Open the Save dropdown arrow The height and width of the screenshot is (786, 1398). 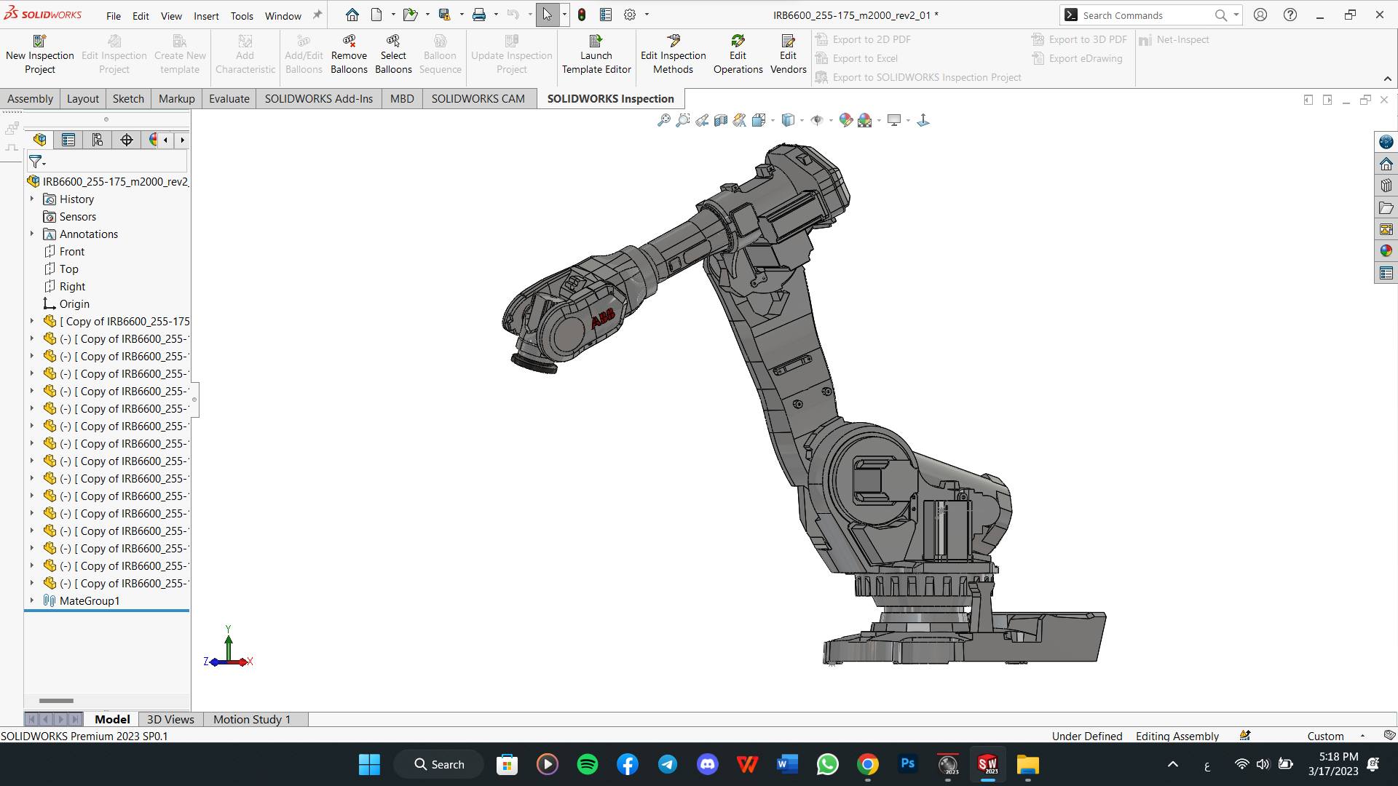coord(462,15)
